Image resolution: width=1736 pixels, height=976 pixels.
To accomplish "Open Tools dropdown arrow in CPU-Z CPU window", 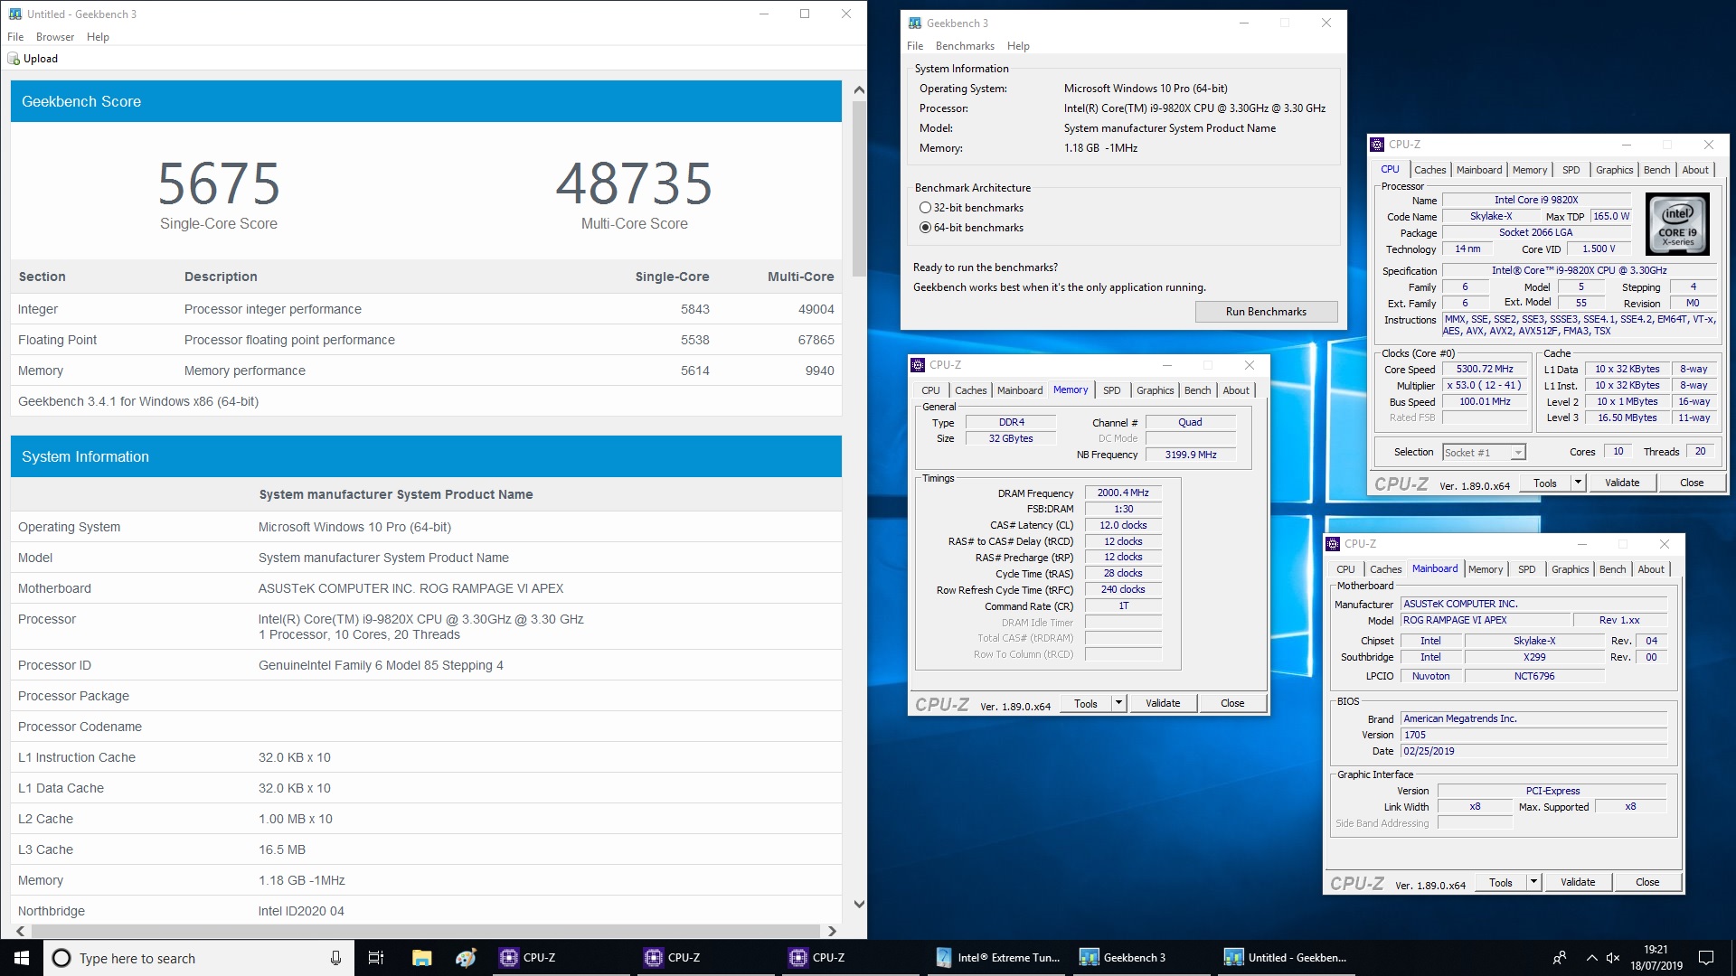I will pos(1578,483).
